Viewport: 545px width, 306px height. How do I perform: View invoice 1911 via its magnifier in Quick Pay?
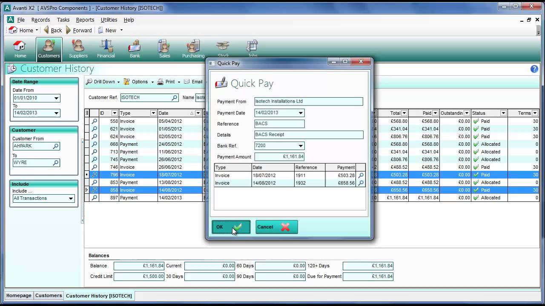361,176
